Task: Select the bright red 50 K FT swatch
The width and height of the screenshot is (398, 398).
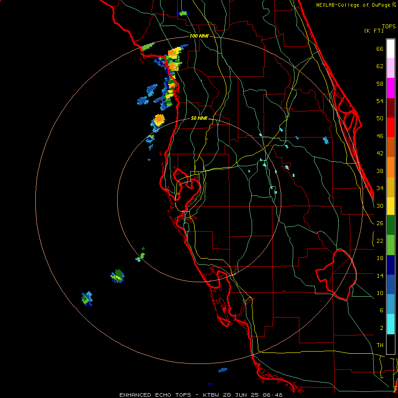Action: 390,127
